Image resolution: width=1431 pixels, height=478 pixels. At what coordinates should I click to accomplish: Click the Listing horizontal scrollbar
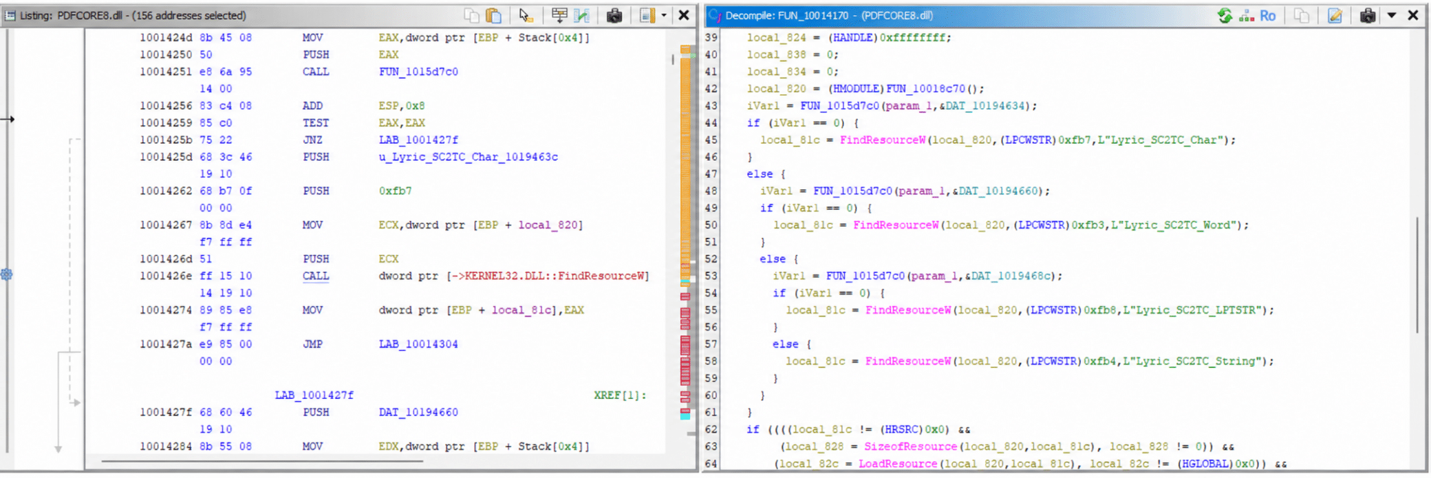pos(262,461)
